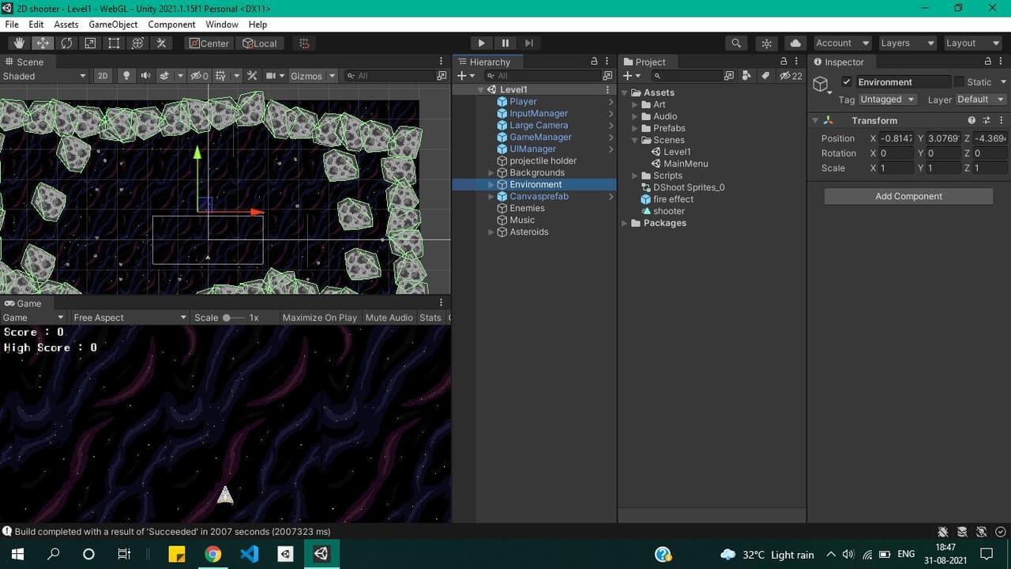Open the Layers dropdown in toolbar

pyautogui.click(x=908, y=43)
